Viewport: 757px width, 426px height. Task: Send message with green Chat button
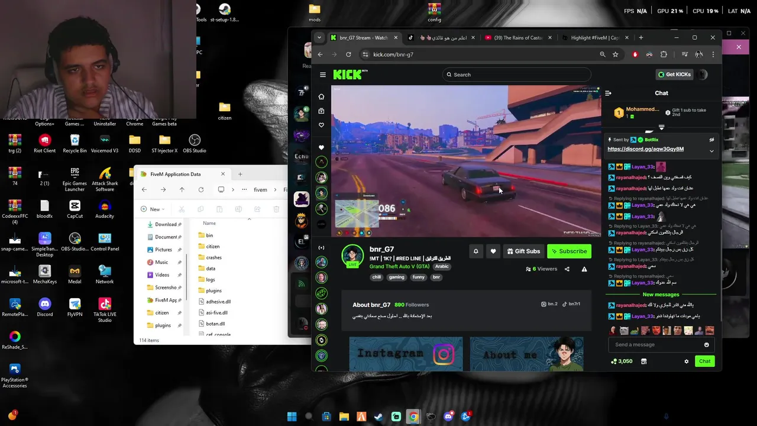[704, 362]
